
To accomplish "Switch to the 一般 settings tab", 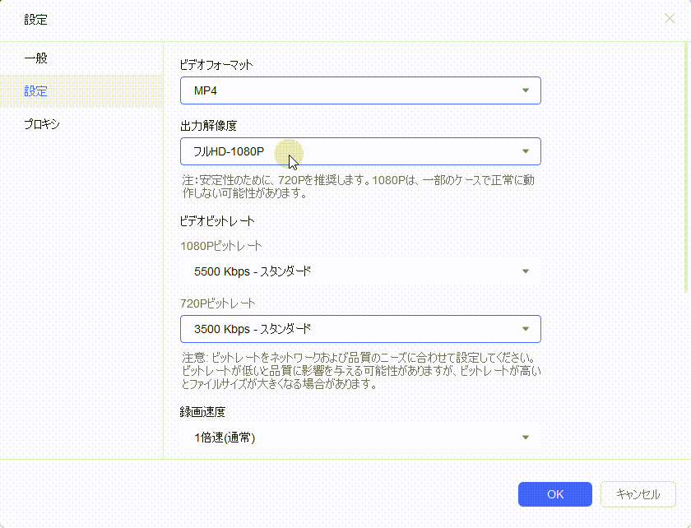I will click(36, 58).
